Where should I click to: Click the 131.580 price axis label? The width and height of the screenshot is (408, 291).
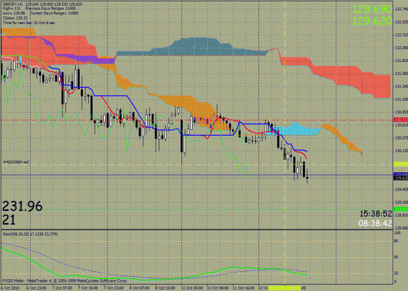(x=401, y=74)
